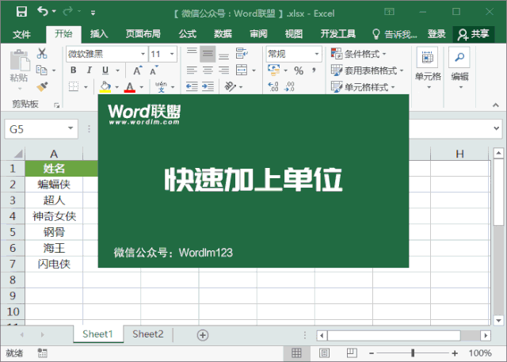Open 单元格样式 cell styles dropdown
The width and height of the screenshot is (507, 362).
[363, 86]
